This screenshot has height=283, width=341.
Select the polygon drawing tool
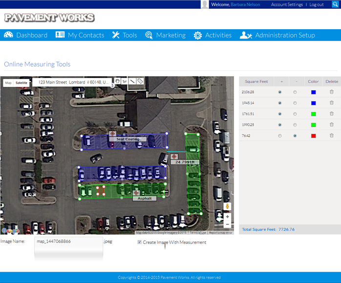click(125, 81)
